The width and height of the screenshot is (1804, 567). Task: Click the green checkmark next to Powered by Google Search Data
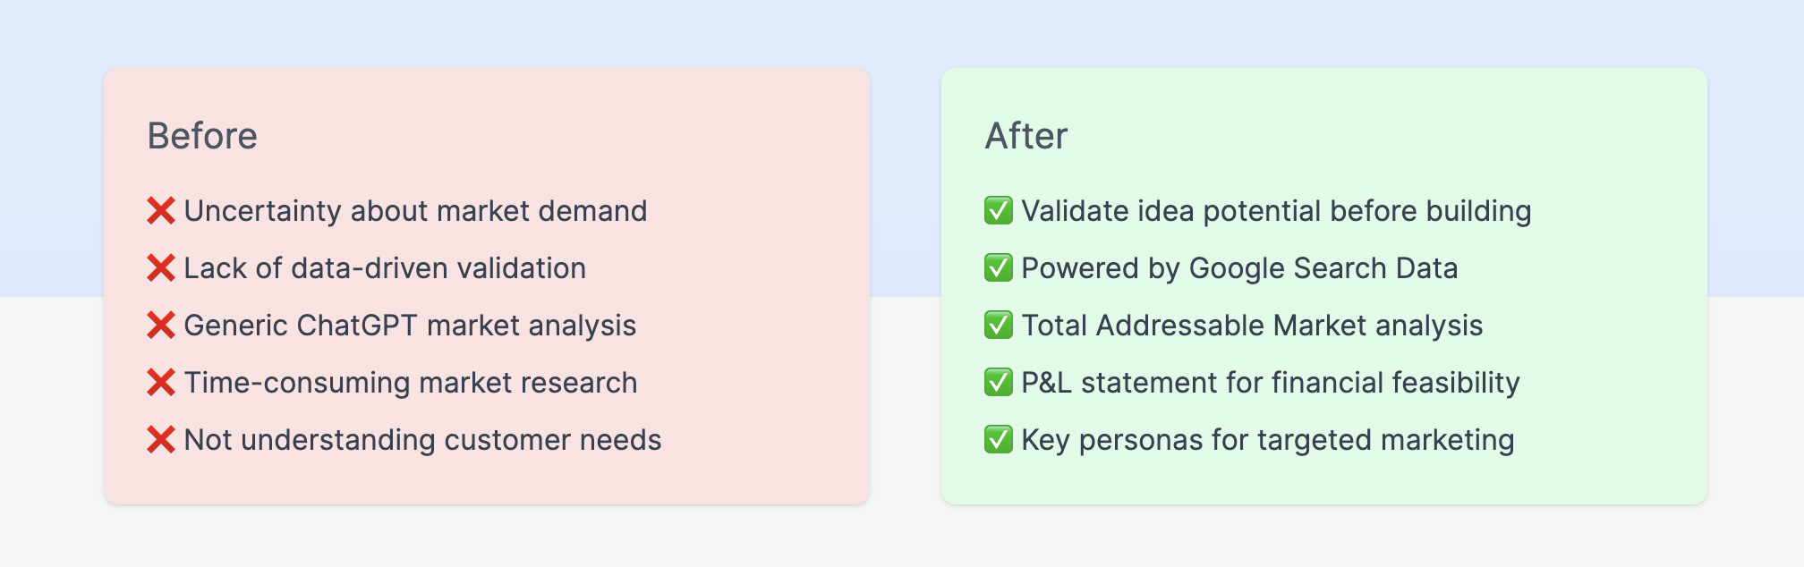[x=999, y=268]
